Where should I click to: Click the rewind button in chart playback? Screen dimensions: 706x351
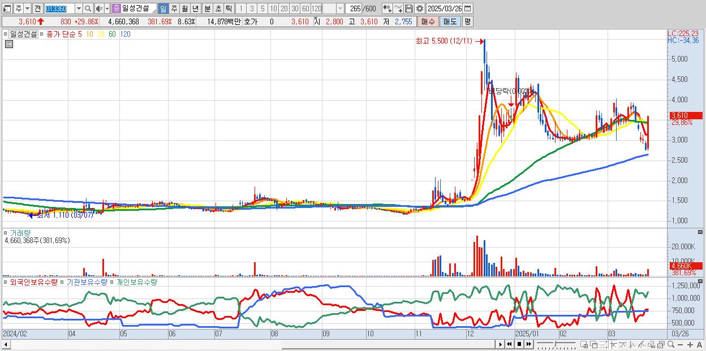[x=509, y=344]
